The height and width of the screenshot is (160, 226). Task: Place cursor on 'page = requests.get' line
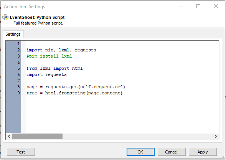point(76,87)
